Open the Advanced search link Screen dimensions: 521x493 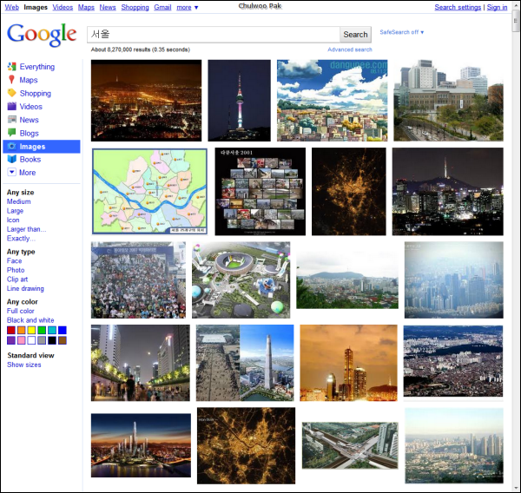[x=350, y=49]
